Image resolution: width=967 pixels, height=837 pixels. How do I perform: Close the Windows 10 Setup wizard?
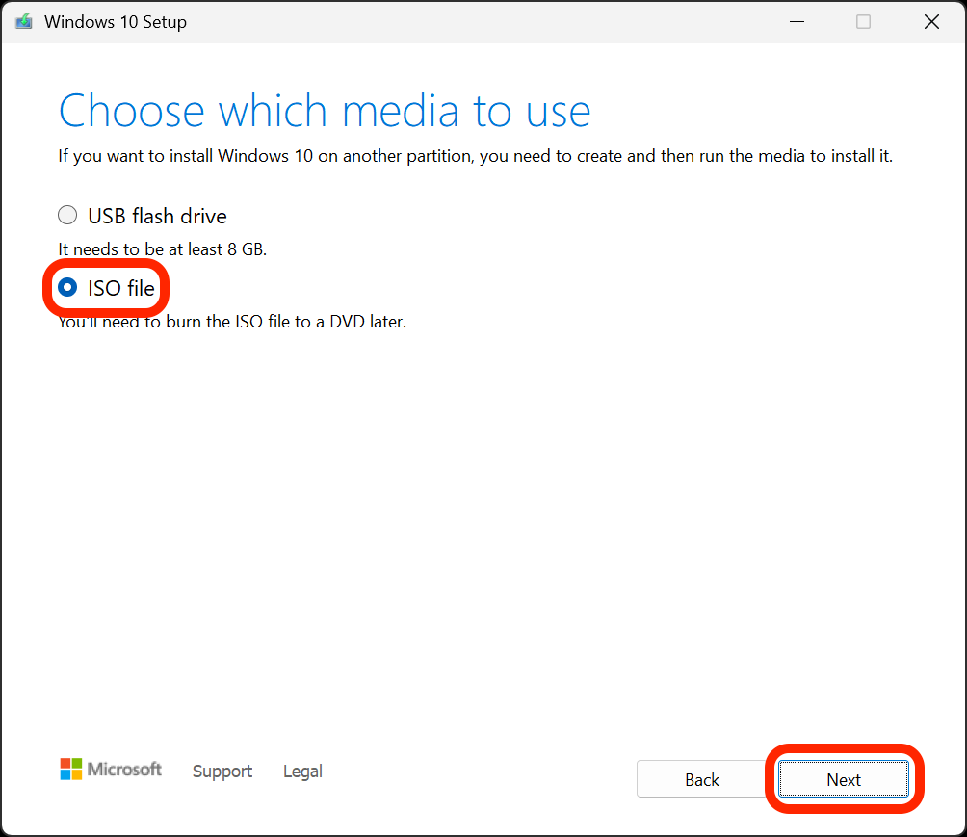[x=930, y=21]
